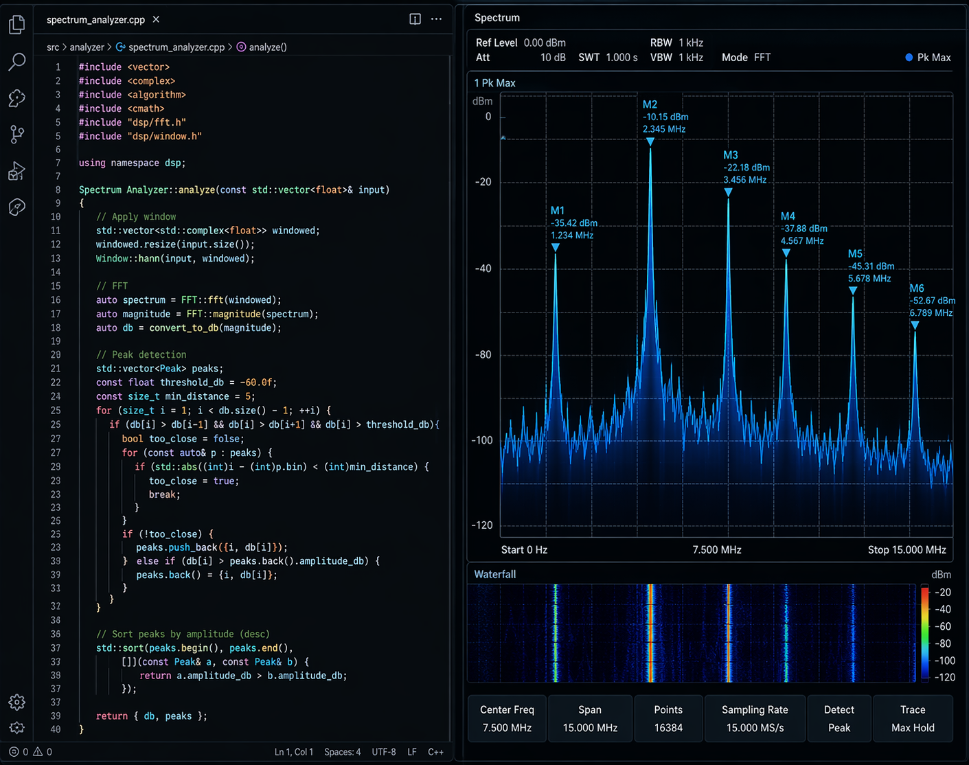Click the Trace Max Hold button
This screenshot has height=765, width=969.
pyautogui.click(x=913, y=718)
